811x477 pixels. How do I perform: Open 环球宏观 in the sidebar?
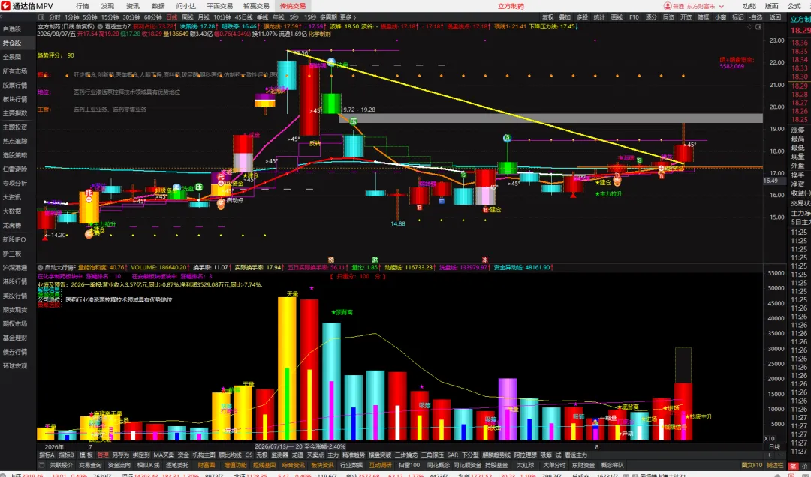point(15,365)
